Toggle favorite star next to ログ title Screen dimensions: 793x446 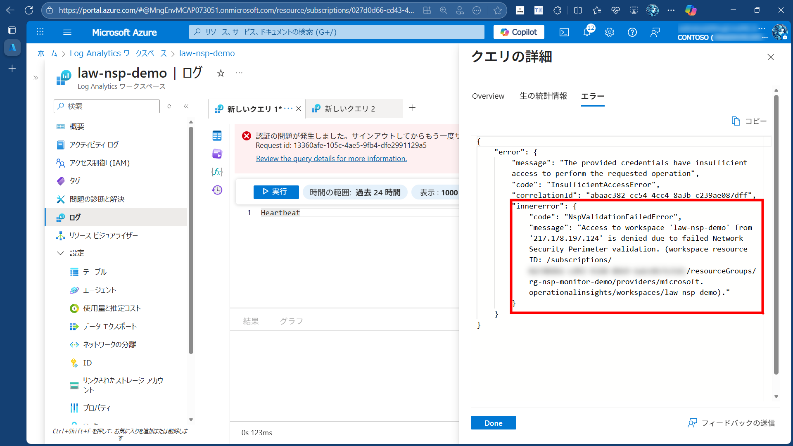coord(221,73)
